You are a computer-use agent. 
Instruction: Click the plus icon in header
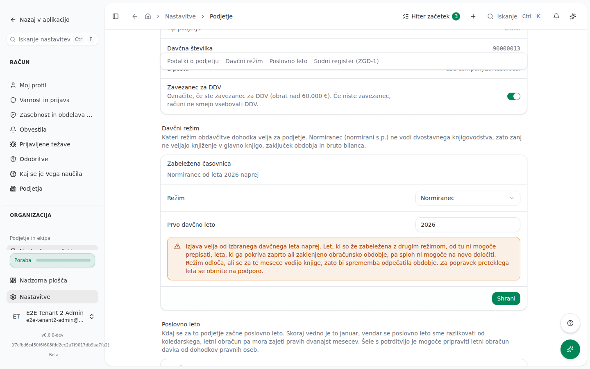coord(473,16)
